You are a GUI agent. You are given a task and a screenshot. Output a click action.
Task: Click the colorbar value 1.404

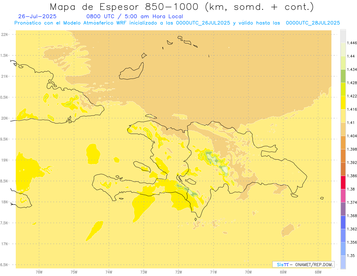click(352, 136)
